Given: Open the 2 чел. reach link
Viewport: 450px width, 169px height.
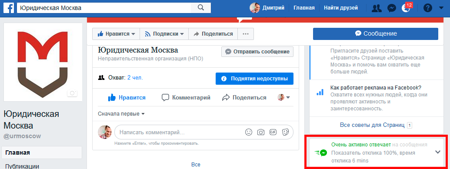Looking at the screenshot, I should [135, 77].
